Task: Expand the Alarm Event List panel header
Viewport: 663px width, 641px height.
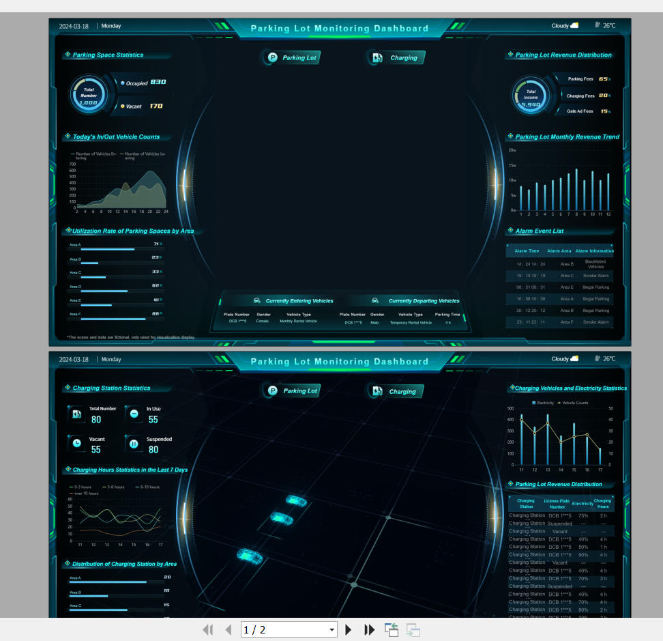Action: pyautogui.click(x=541, y=231)
